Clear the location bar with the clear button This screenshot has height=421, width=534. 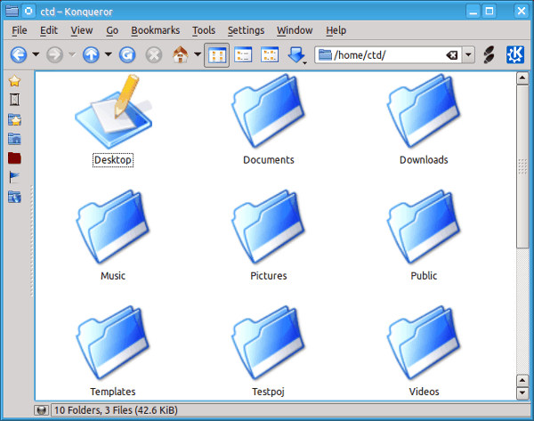[x=452, y=55]
